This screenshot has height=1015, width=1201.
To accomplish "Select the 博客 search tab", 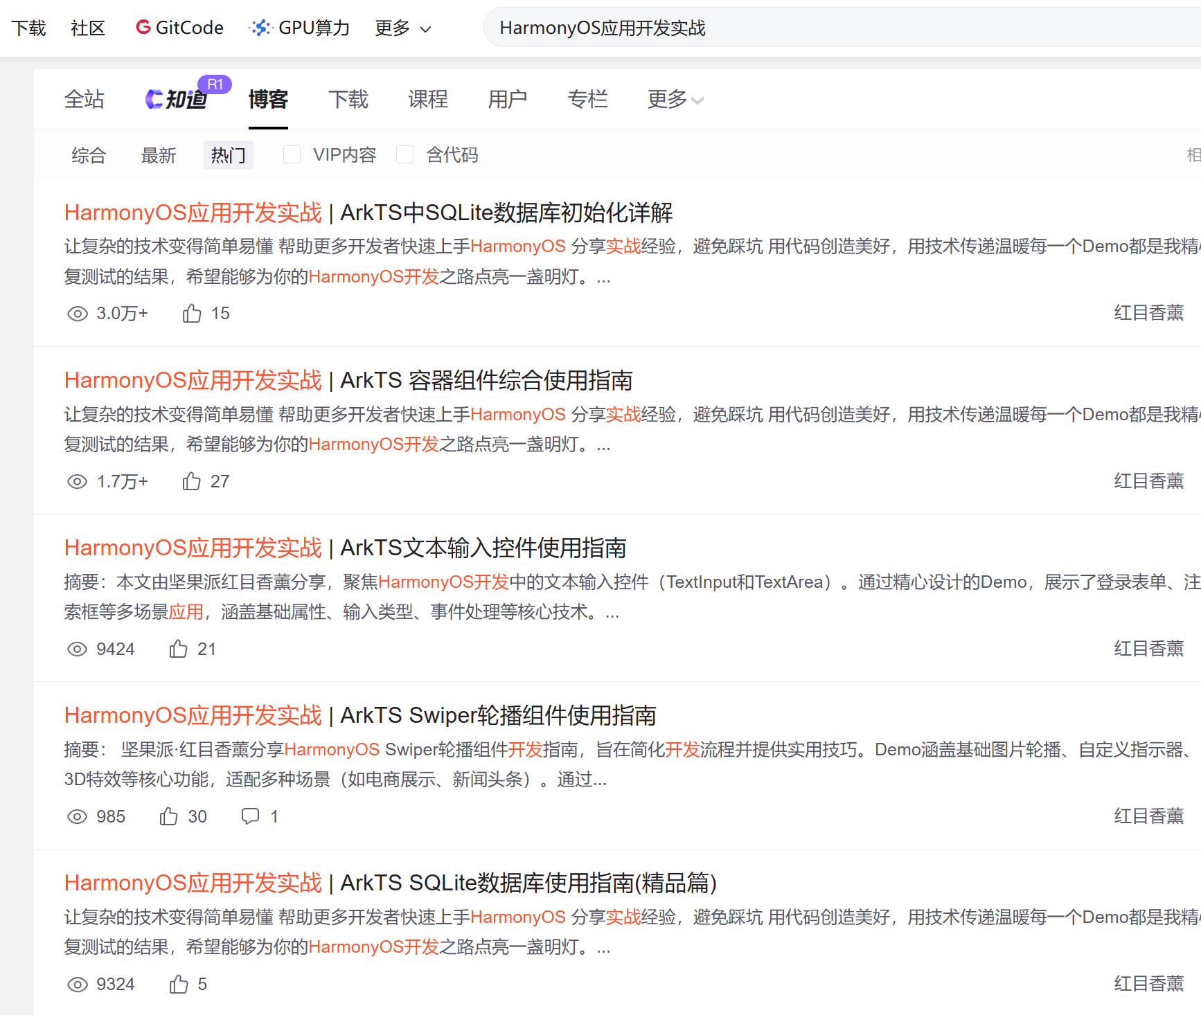I will click(x=268, y=100).
